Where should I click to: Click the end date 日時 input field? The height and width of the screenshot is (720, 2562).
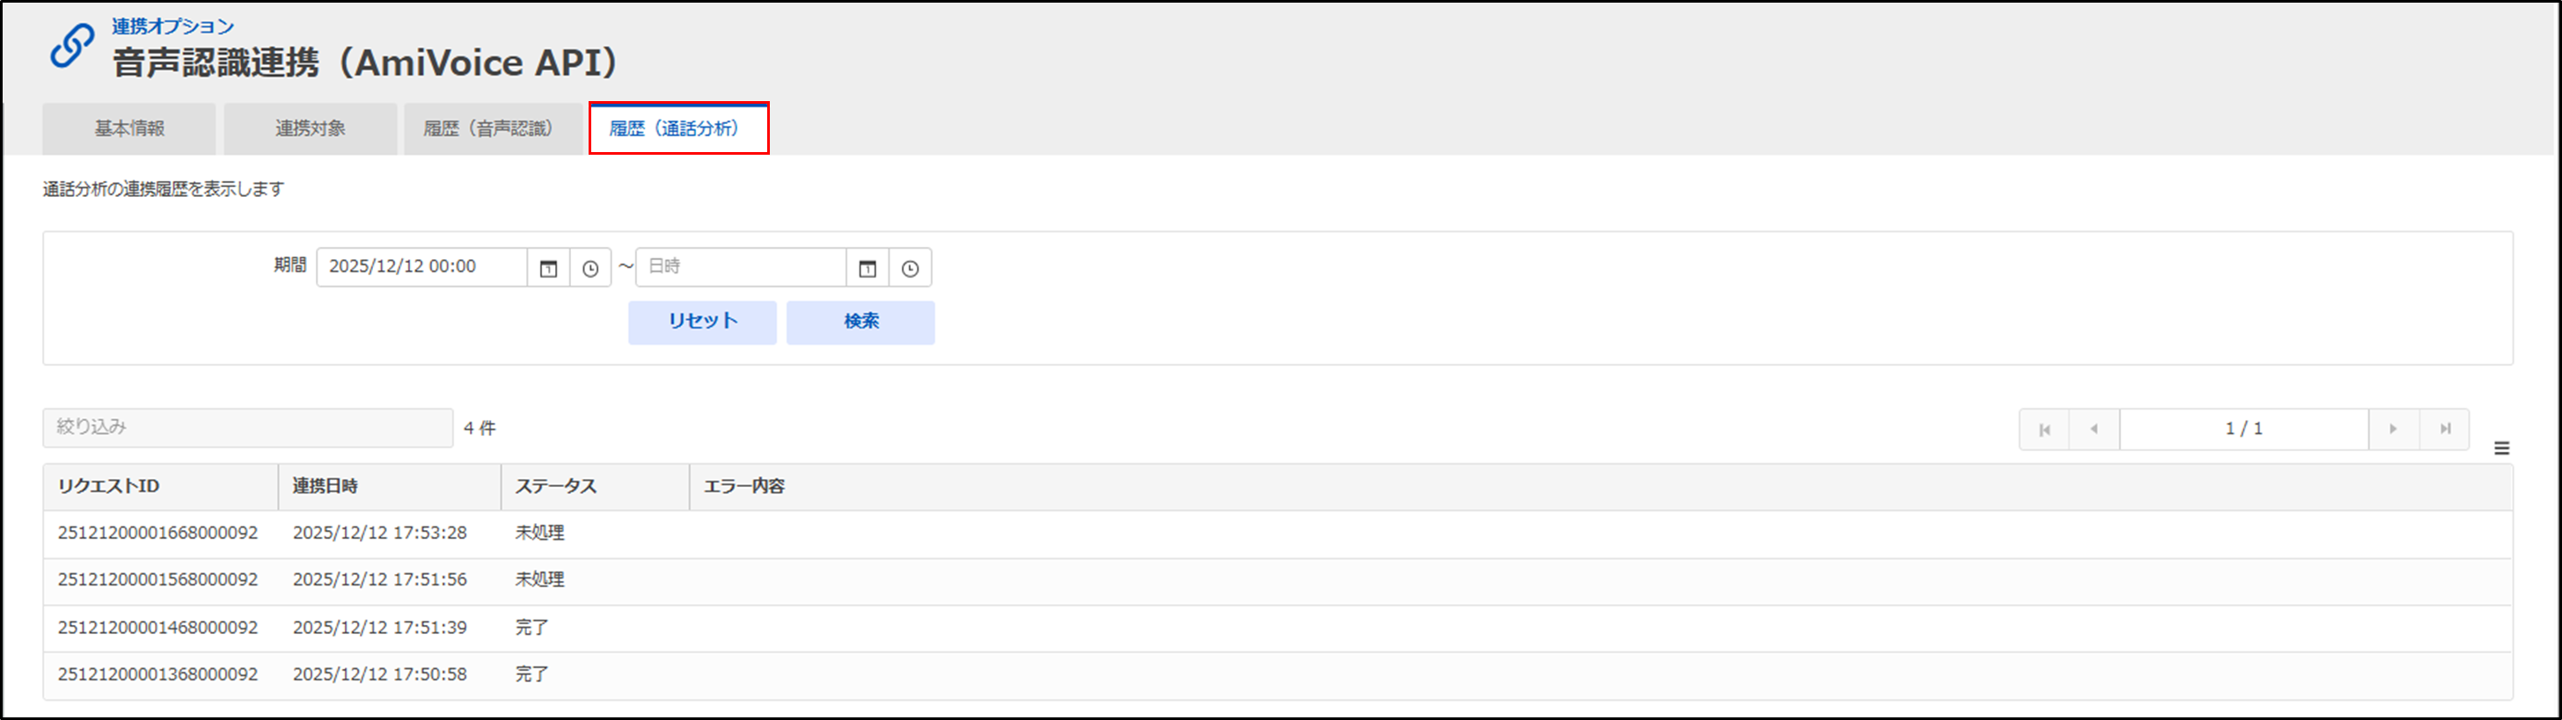click(741, 267)
